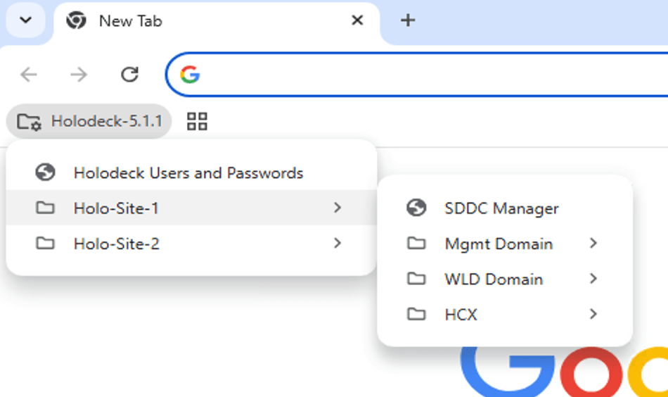Open the SDDC Manager bookmark
The width and height of the screenshot is (668, 397).
coord(501,208)
